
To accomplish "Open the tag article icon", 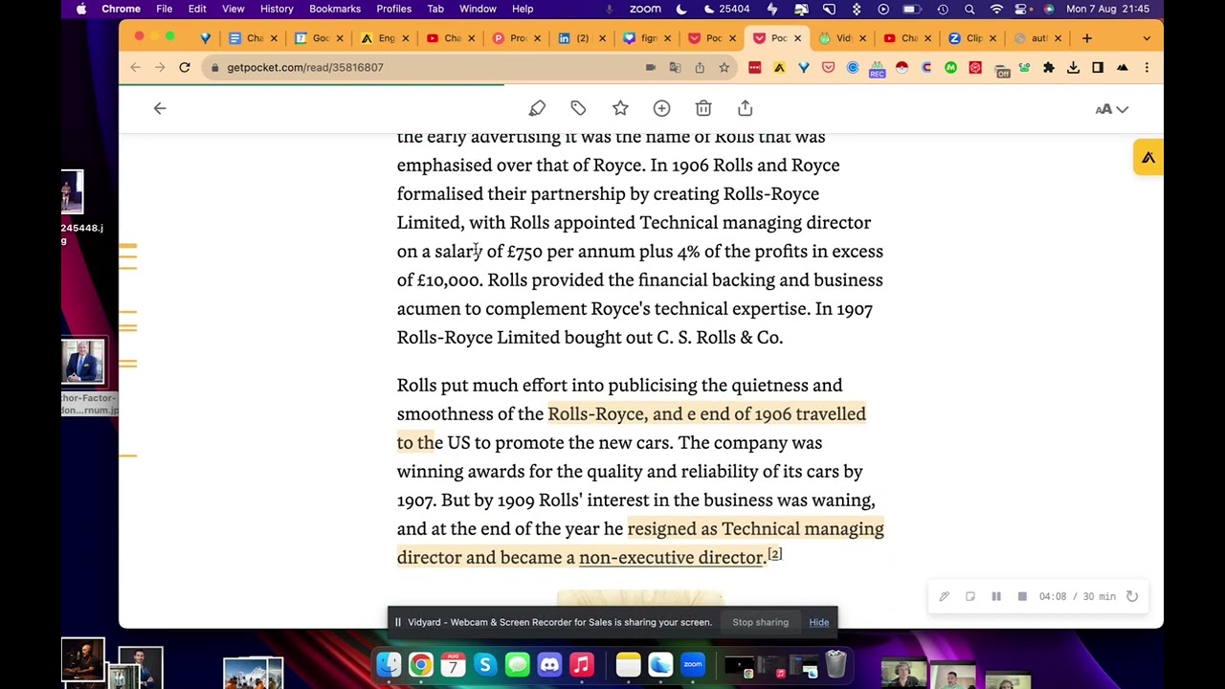I will pyautogui.click(x=578, y=108).
